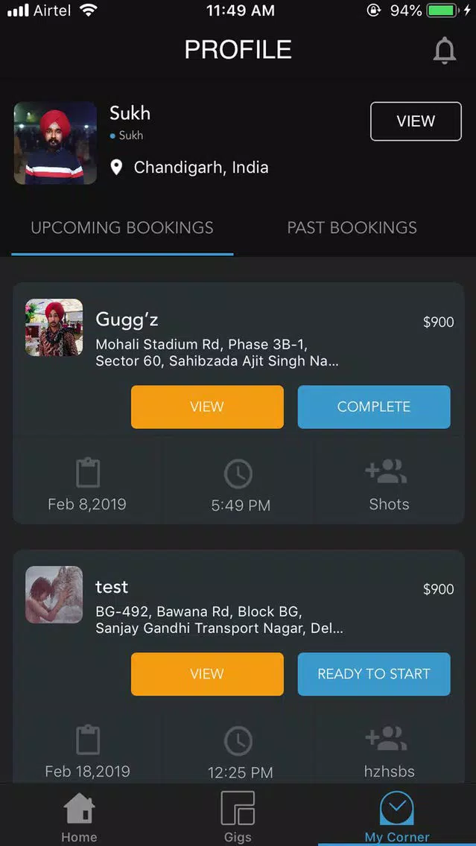476x846 pixels.
Task: Tap clock icon above 12:25 PM
Action: coord(238,741)
